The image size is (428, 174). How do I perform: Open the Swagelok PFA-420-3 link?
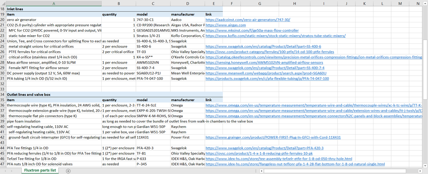265,148
